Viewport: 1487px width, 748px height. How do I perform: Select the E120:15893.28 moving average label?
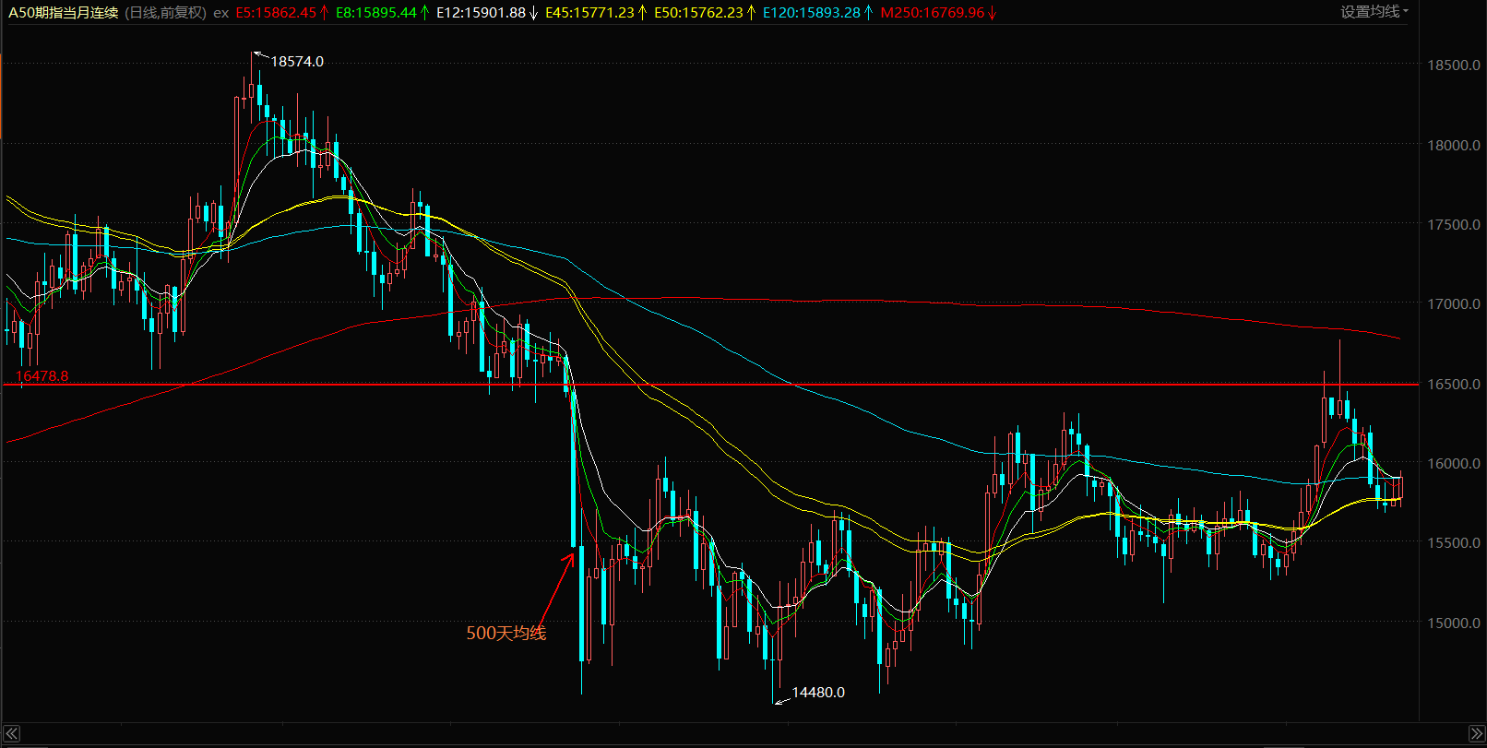(x=817, y=13)
